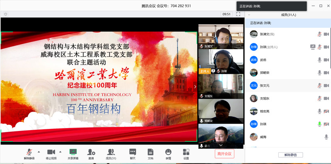Open the 表情 emoji reactions icon
The image size is (331, 164).
[168, 152]
